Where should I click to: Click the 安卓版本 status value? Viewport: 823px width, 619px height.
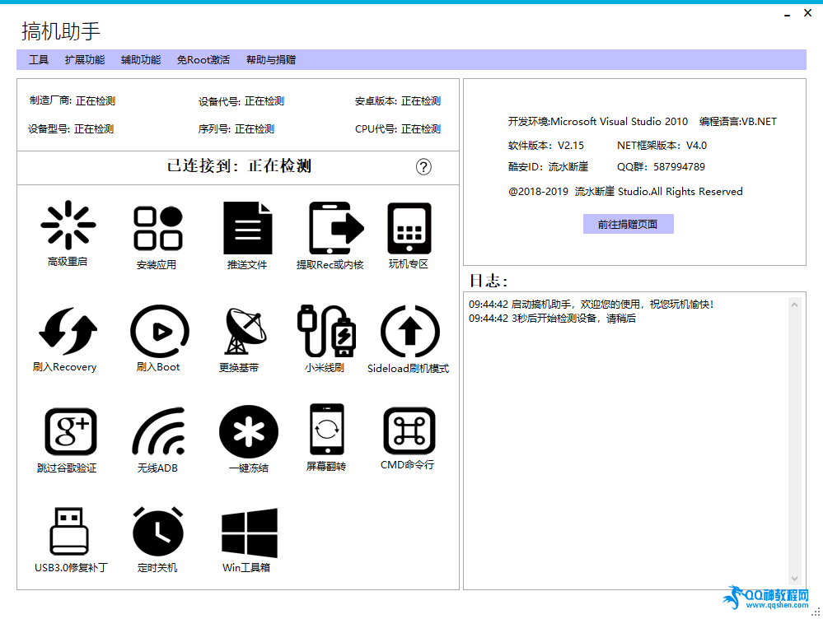(421, 101)
